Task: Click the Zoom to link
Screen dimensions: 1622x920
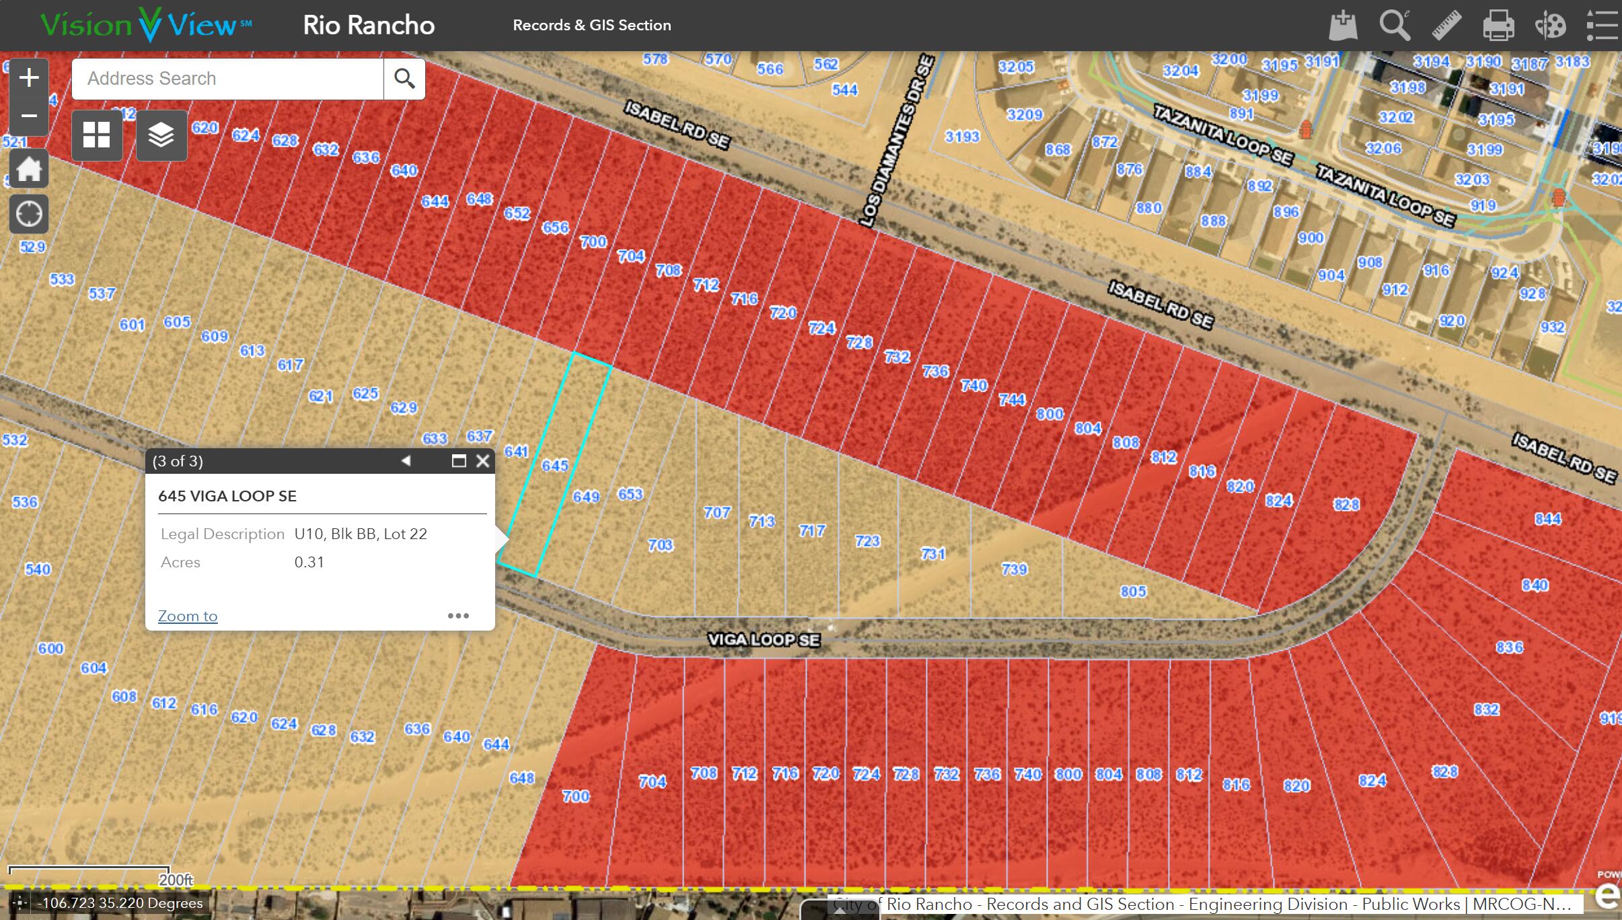Action: [188, 616]
